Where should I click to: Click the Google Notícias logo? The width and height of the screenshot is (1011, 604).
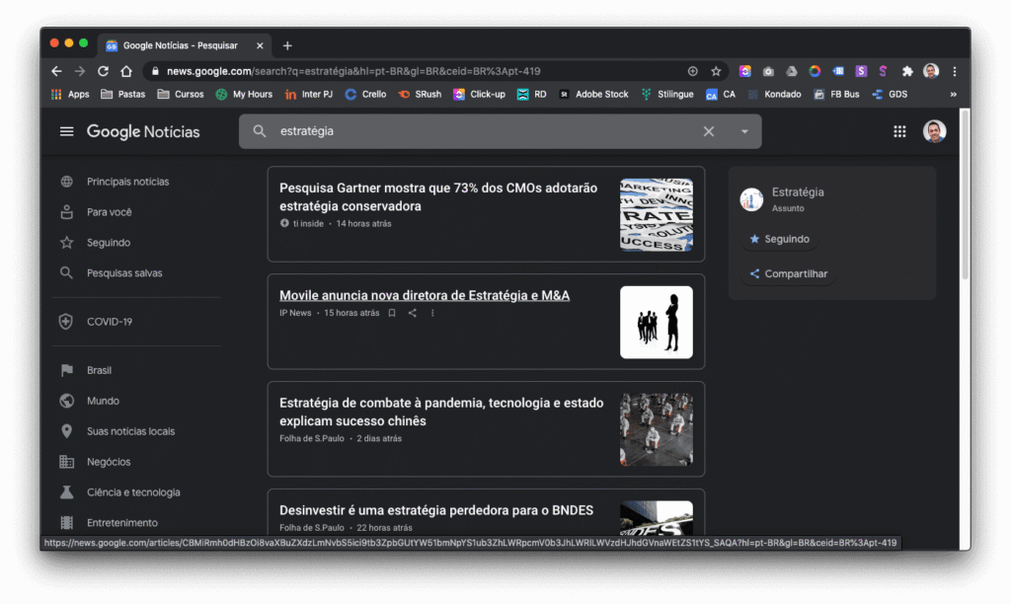143,131
